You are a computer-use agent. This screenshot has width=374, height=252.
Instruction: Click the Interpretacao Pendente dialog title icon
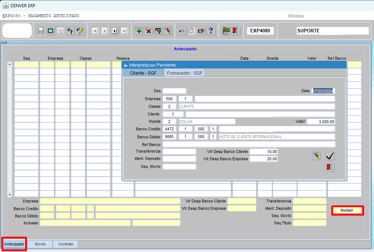pos(126,65)
